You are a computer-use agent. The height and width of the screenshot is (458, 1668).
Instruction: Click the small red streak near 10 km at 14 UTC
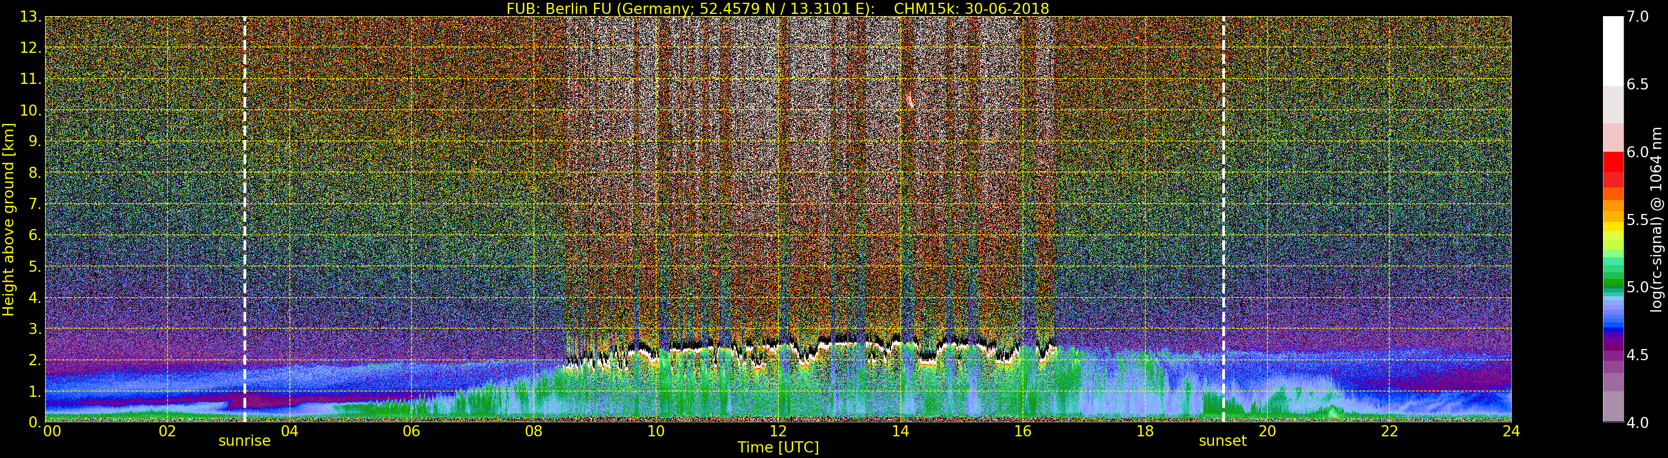910,101
